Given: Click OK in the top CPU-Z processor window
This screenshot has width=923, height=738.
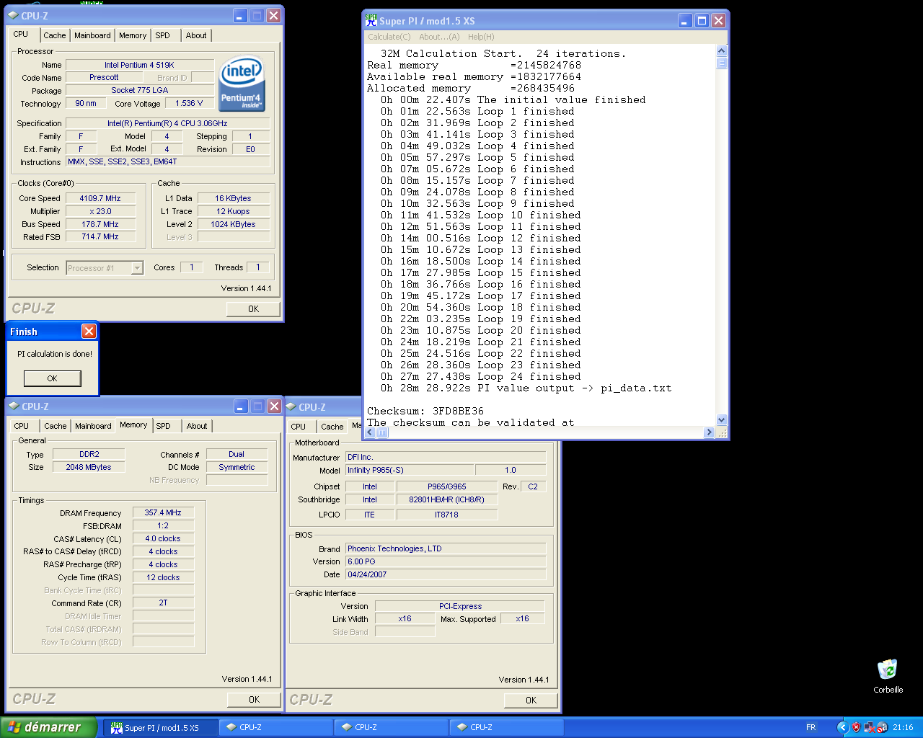Looking at the screenshot, I should pyautogui.click(x=253, y=308).
